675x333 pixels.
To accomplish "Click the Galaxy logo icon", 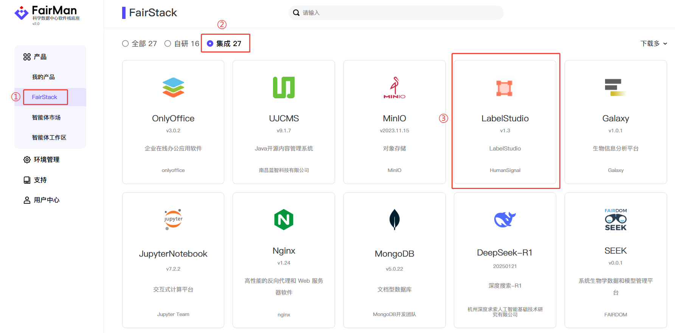I will (615, 87).
